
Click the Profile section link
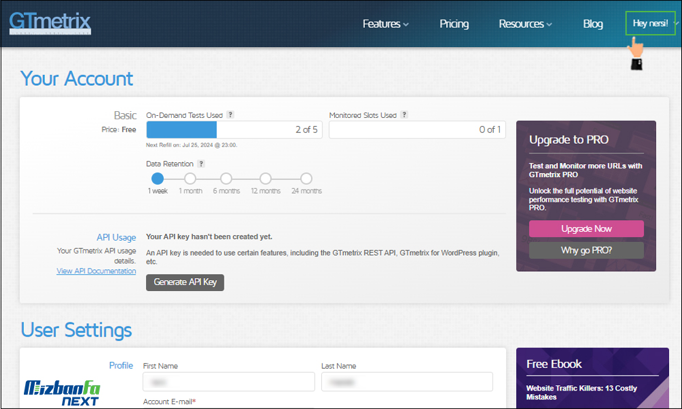point(121,365)
